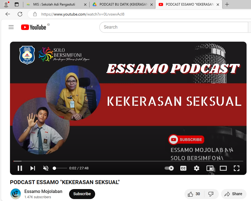This screenshot has height=201, width=251.
Task: Enable theater mode view
Action: (x=223, y=168)
